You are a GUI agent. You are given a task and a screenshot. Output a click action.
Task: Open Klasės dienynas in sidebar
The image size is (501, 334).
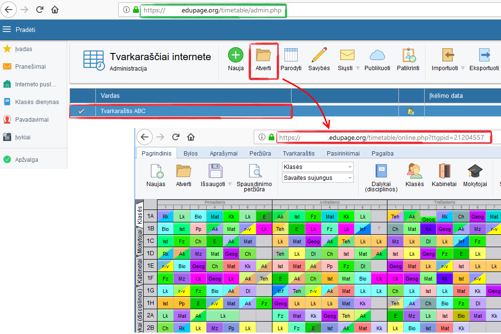(37, 102)
